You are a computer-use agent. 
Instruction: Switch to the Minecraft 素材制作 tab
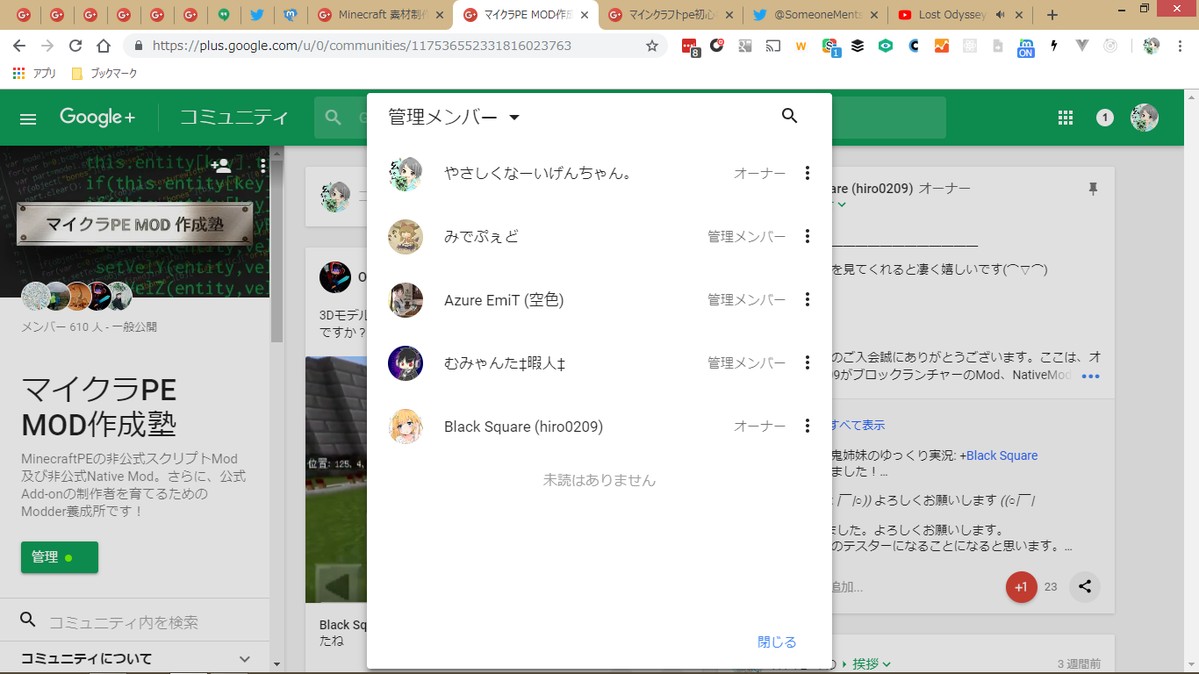(376, 15)
